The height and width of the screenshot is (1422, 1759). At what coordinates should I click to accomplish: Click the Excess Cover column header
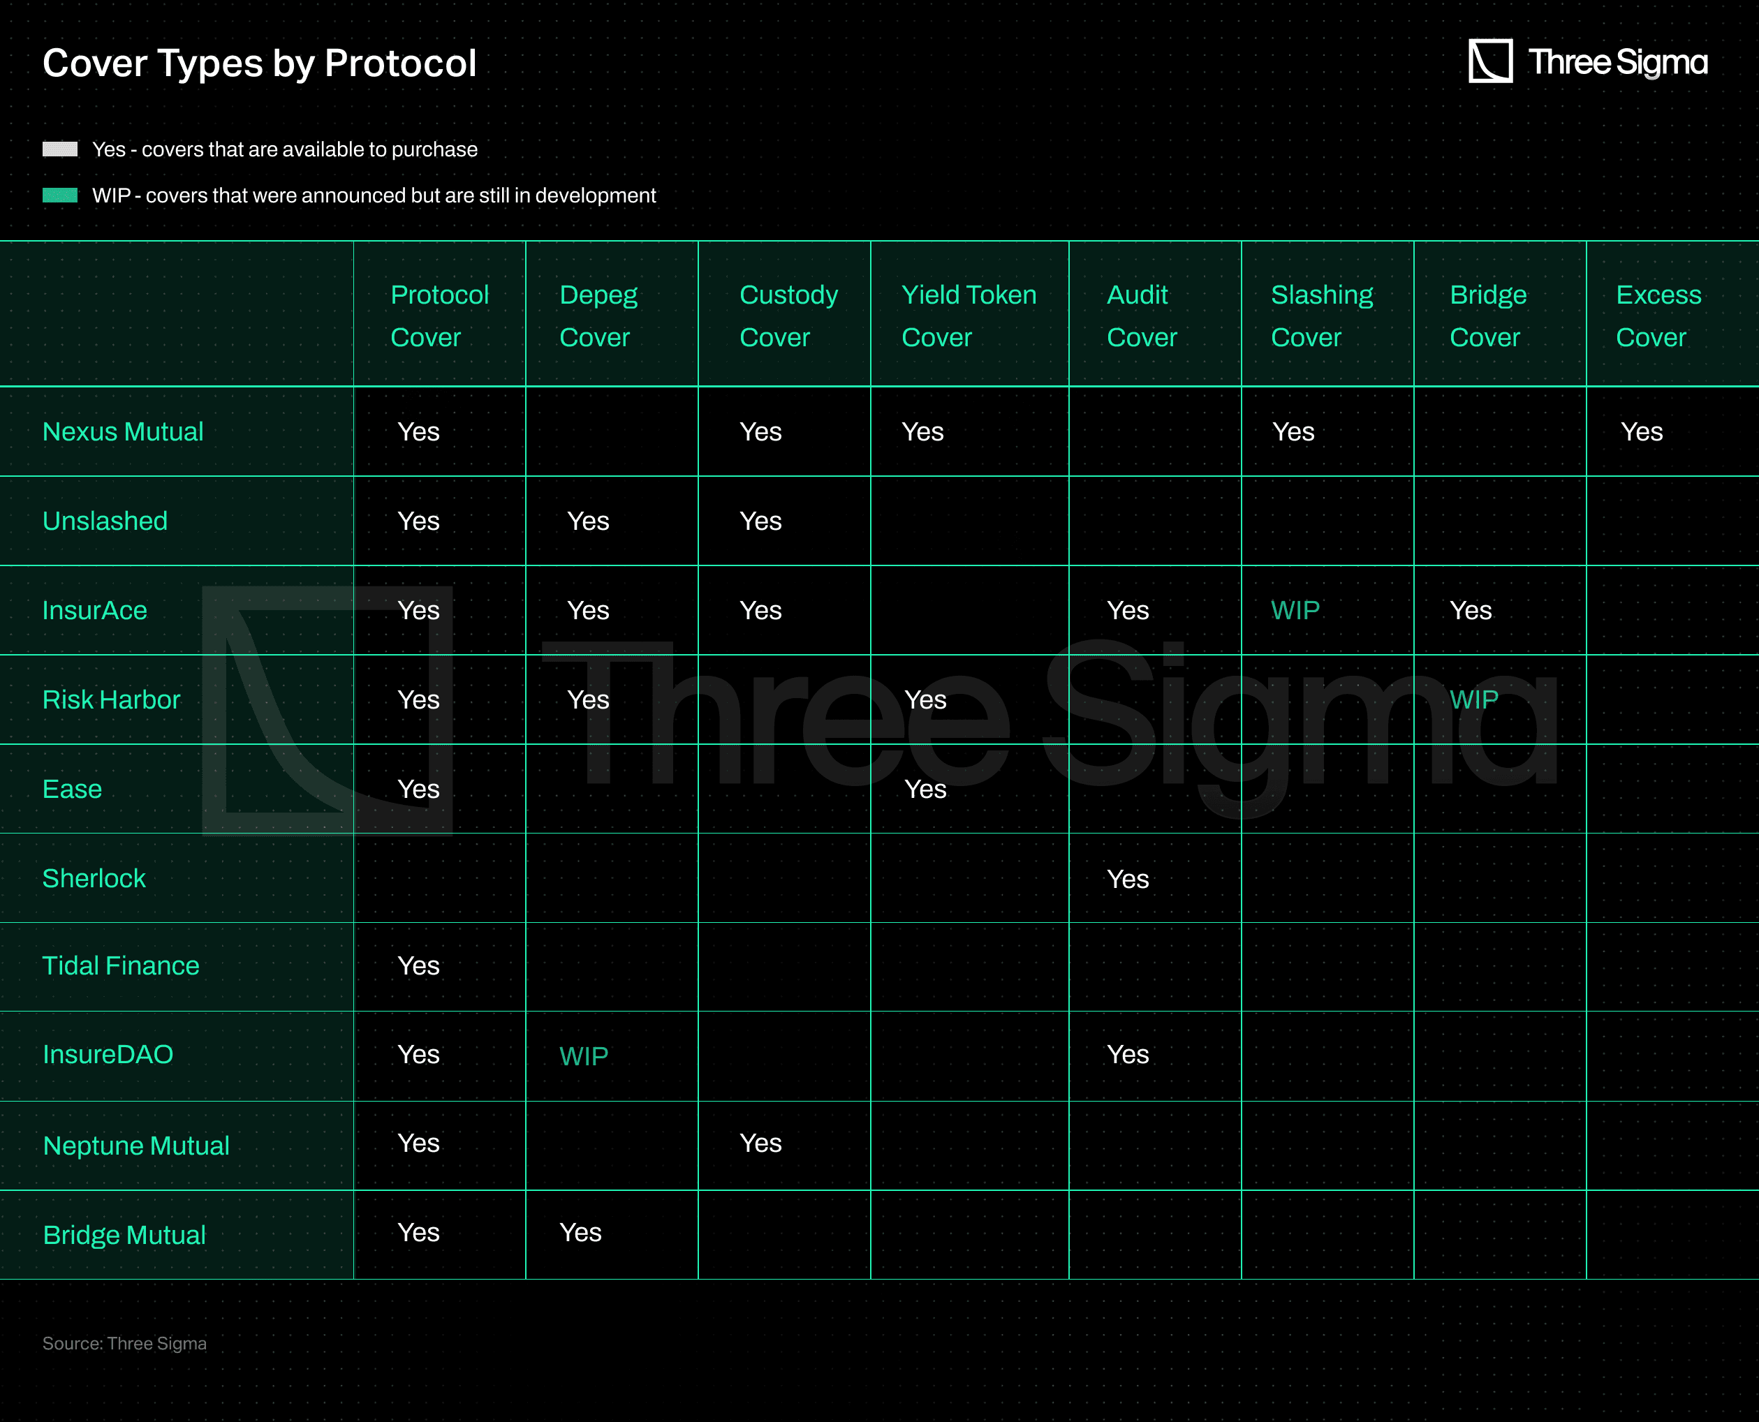pyautogui.click(x=1658, y=316)
